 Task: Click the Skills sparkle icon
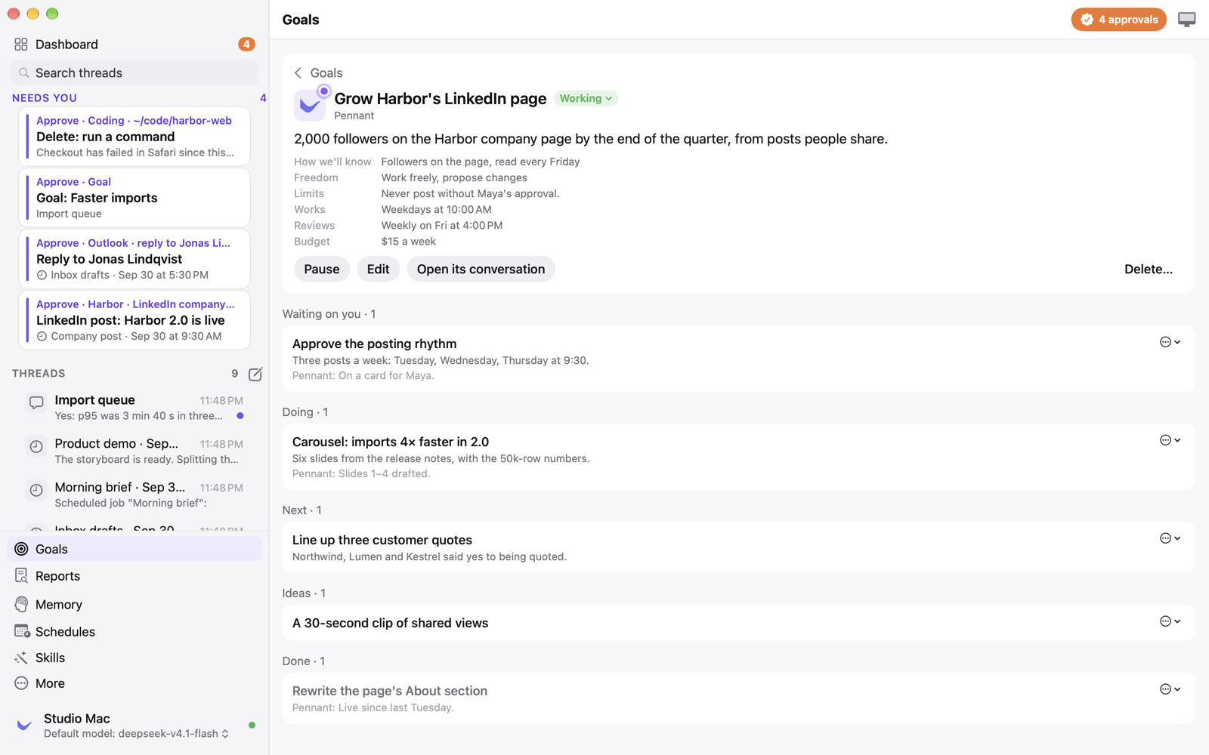21,658
